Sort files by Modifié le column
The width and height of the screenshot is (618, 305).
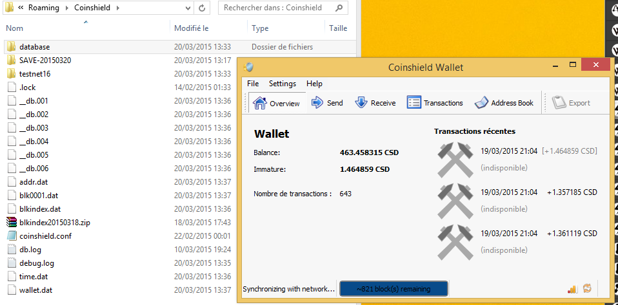[191, 28]
